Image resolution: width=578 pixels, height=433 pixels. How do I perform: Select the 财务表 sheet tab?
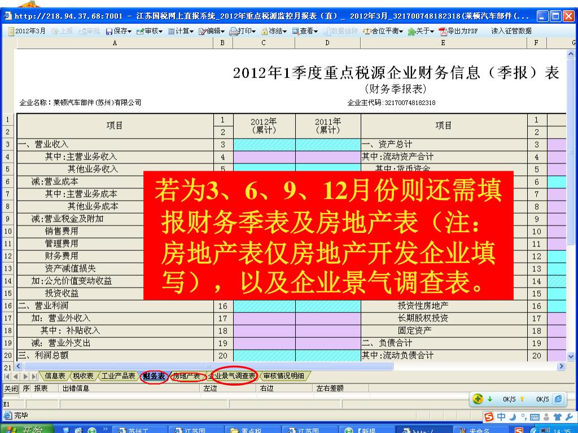point(154,376)
